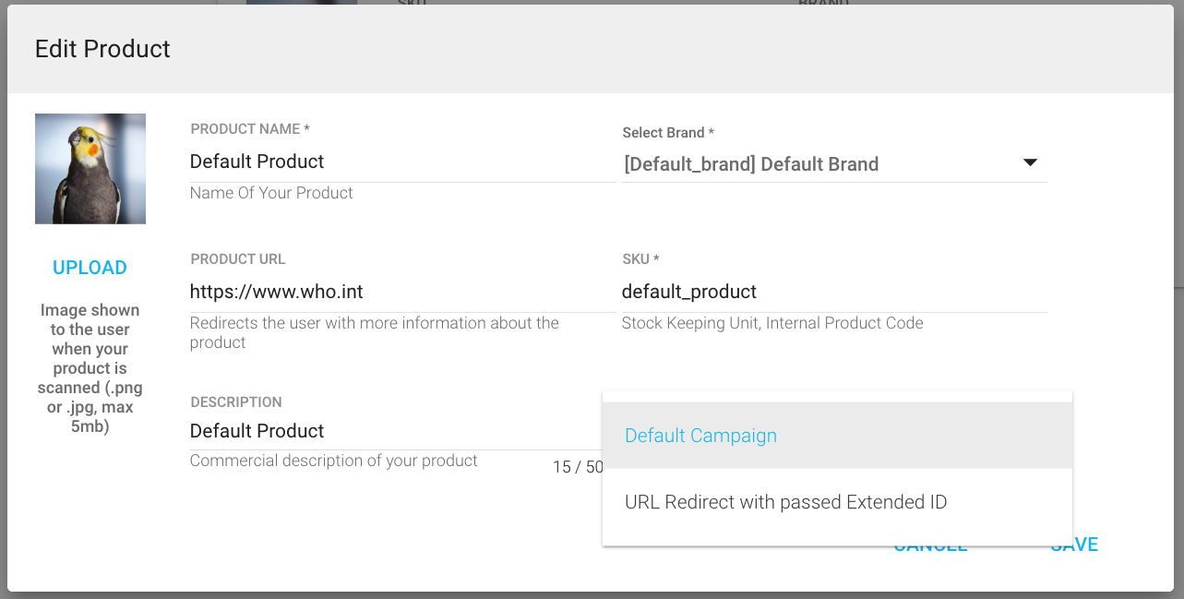Click the Product Name input field
Viewport: 1184px width, 599px height.
(x=401, y=162)
